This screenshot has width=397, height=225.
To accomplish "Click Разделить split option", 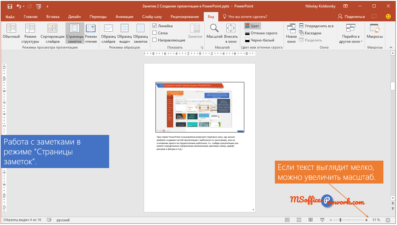I will [310, 40].
